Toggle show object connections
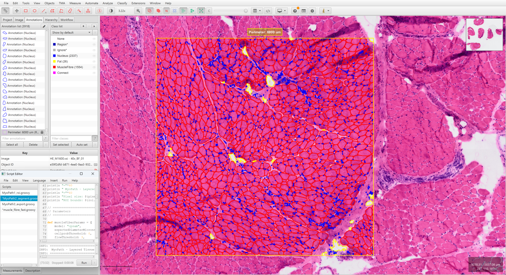This screenshot has width=506, height=275. pyautogui.click(x=201, y=11)
